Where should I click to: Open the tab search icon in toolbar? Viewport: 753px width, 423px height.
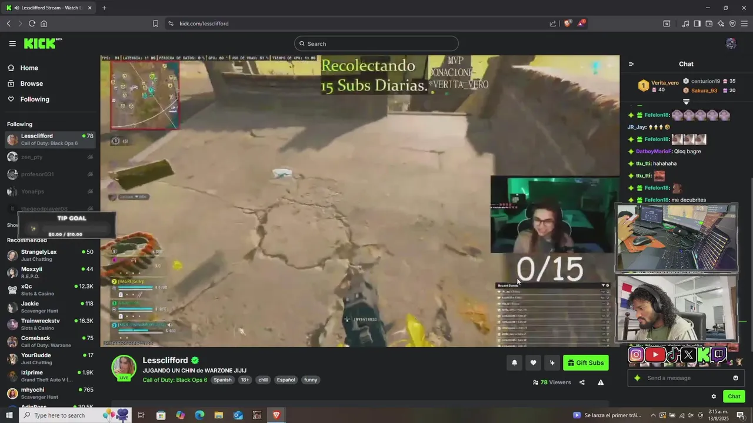coord(667,23)
